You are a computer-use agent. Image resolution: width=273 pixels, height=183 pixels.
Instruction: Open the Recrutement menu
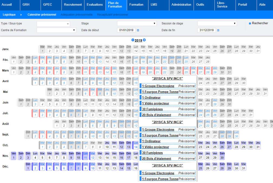[x=73, y=5]
